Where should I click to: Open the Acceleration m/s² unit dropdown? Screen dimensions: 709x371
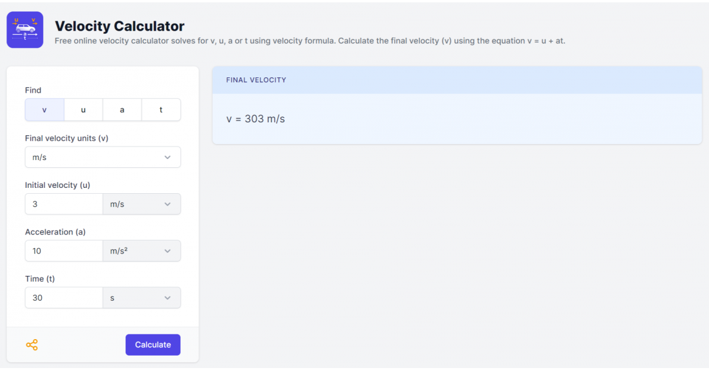coord(142,251)
